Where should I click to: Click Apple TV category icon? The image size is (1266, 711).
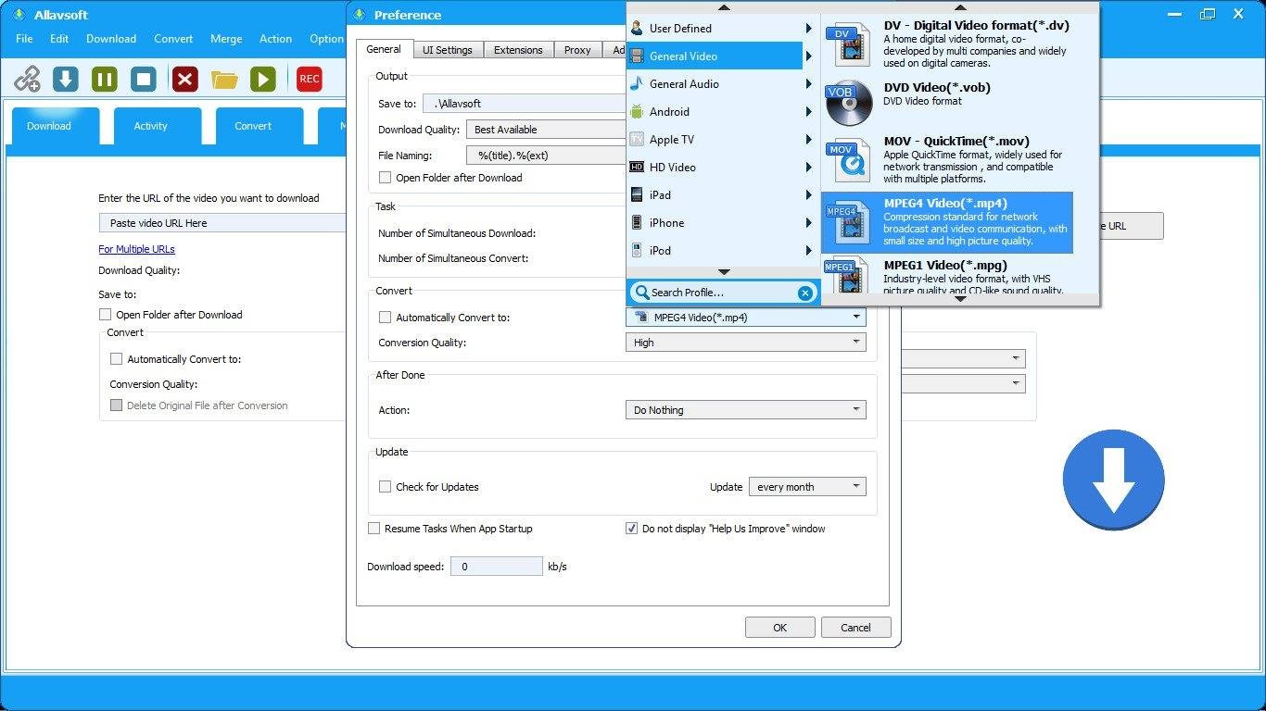(637, 140)
